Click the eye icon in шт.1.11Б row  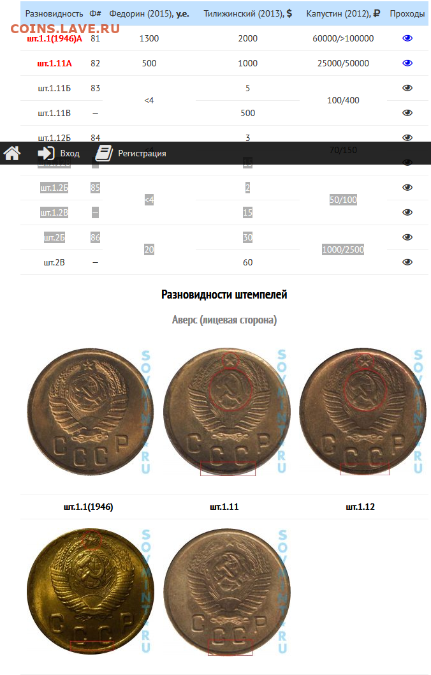pos(407,88)
